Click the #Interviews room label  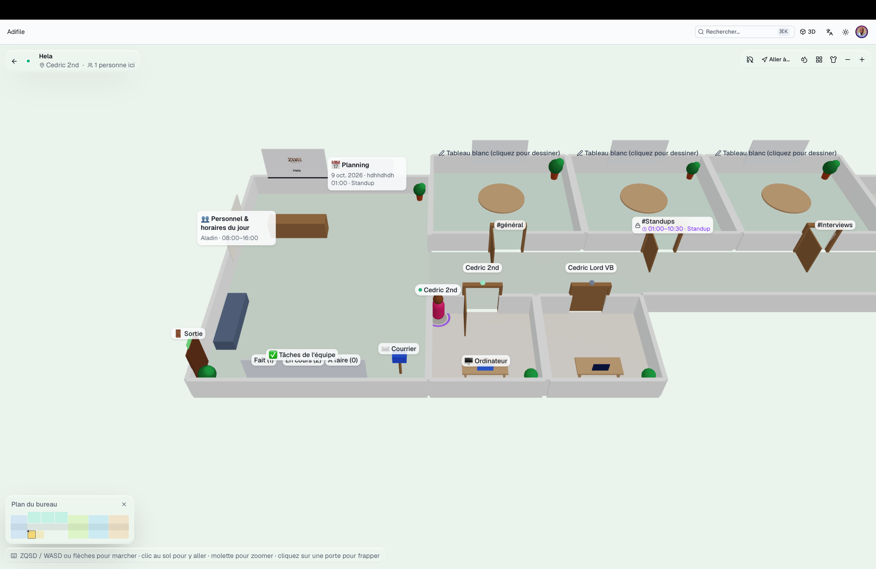point(835,225)
